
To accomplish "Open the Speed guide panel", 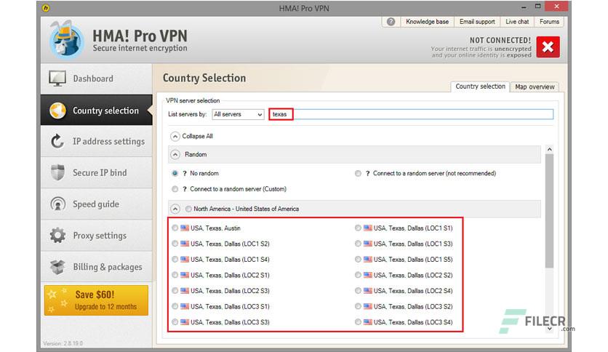I will [x=96, y=204].
